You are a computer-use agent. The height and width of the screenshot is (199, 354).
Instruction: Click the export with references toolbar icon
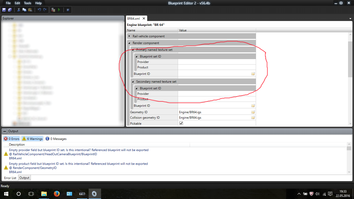53,10
